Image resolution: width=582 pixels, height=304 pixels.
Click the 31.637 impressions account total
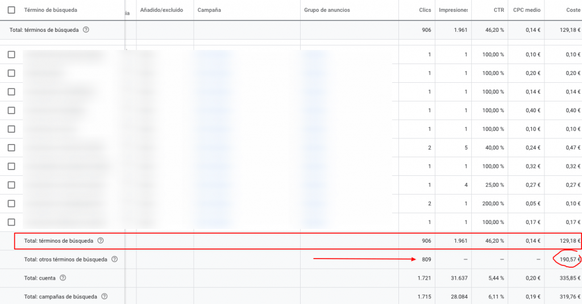point(459,278)
